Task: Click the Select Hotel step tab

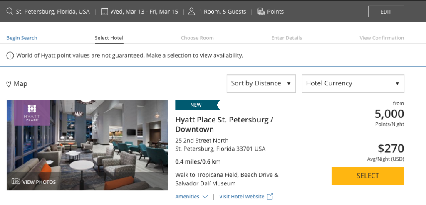Action: [109, 38]
